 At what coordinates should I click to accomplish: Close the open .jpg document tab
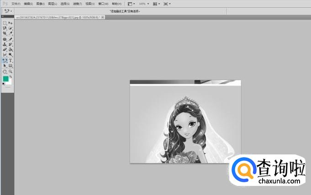pos(103,17)
